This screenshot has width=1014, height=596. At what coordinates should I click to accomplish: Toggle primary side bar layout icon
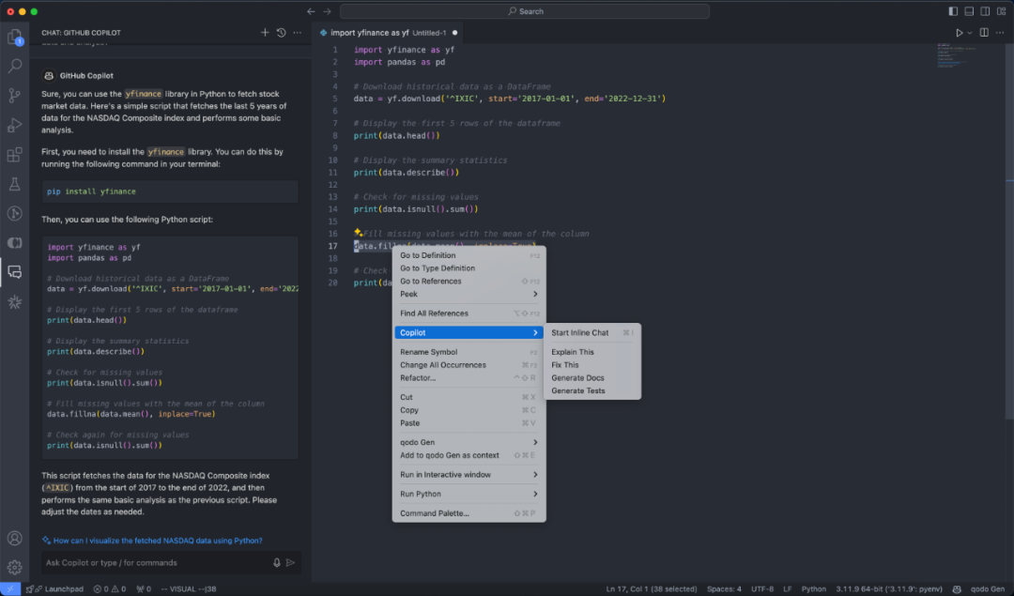(953, 11)
